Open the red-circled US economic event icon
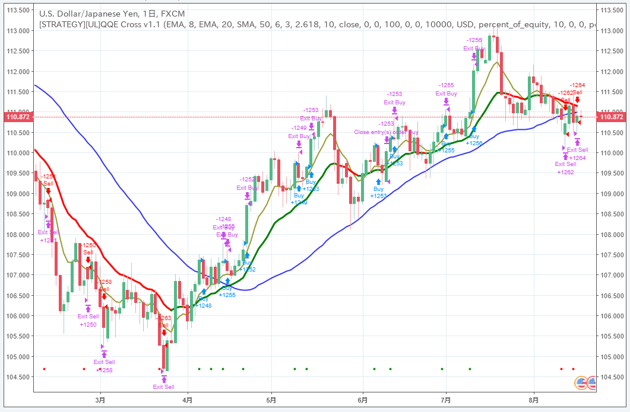Viewport: 630px width, 412px height. click(591, 383)
